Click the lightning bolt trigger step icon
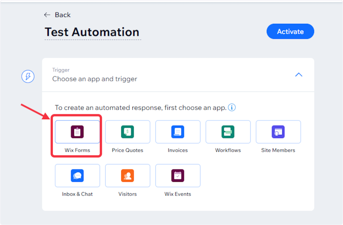Viewport: 343px width, 225px height. (x=28, y=77)
